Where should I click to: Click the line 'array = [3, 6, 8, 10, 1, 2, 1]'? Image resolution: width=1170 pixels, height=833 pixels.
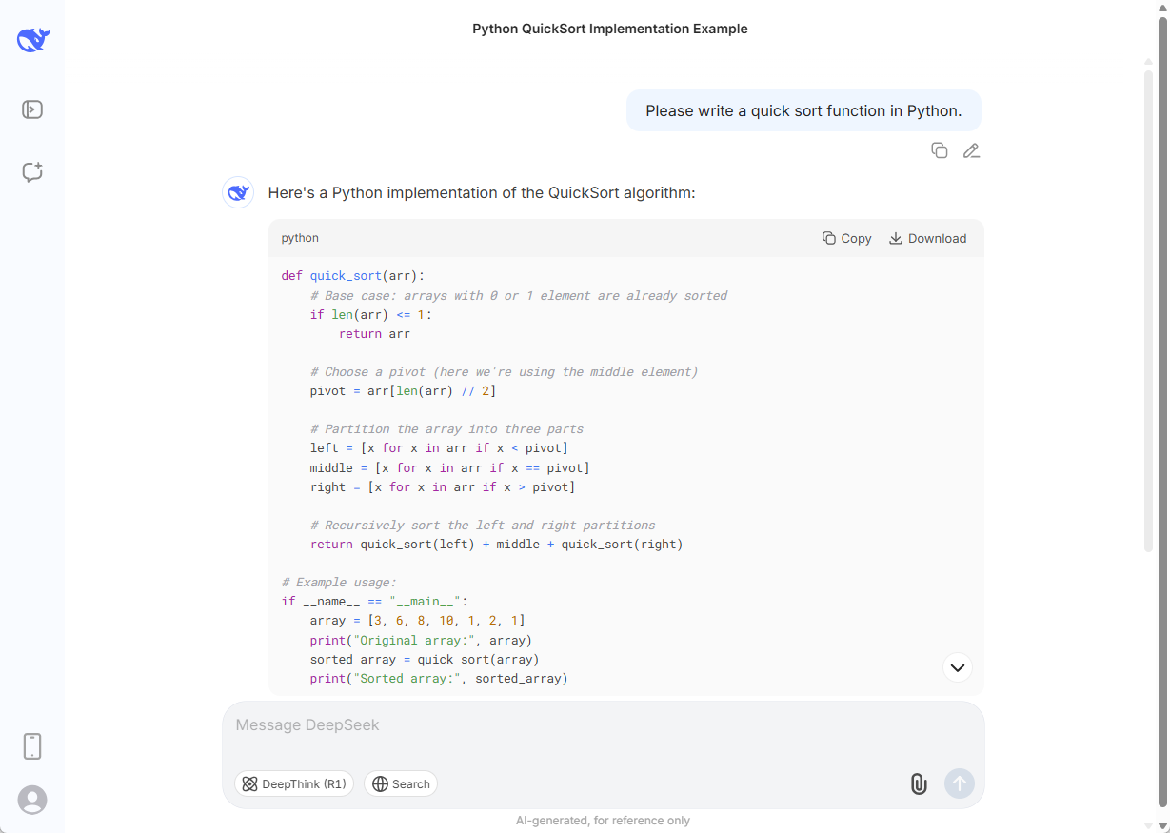[418, 621]
